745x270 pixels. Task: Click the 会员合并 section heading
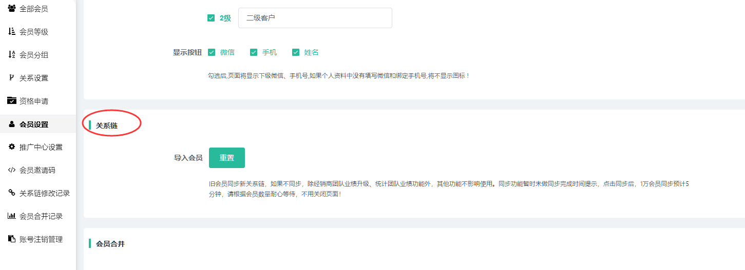110,244
